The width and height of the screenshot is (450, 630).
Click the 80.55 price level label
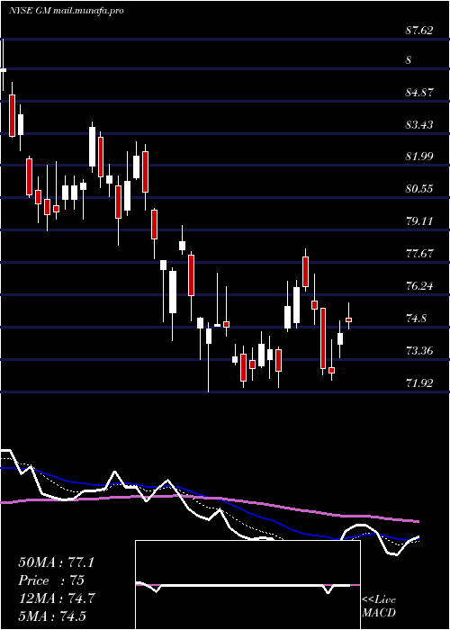click(419, 189)
